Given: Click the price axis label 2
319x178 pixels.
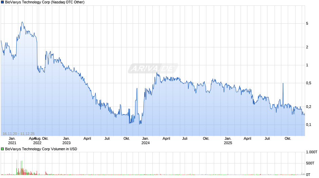Looking at the screenshot, I should [x=307, y=47].
